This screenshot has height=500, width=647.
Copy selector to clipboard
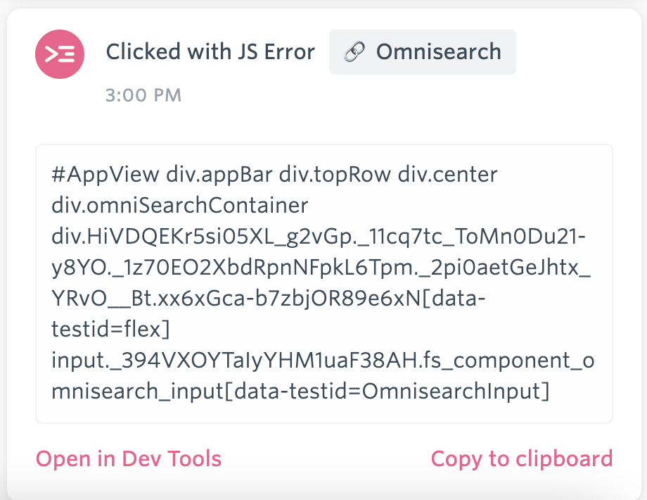[522, 459]
